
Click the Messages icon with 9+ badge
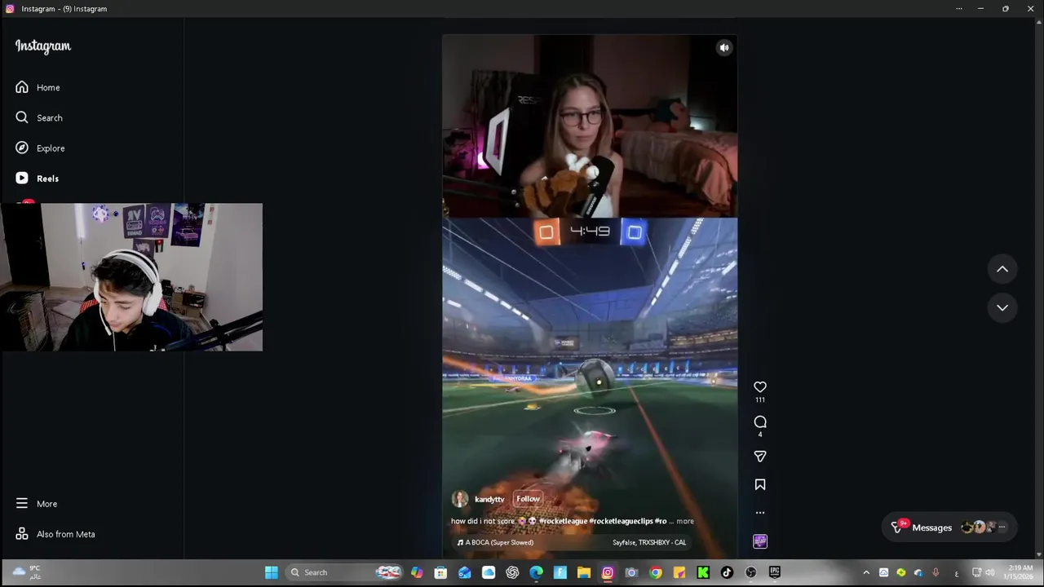pos(898,527)
